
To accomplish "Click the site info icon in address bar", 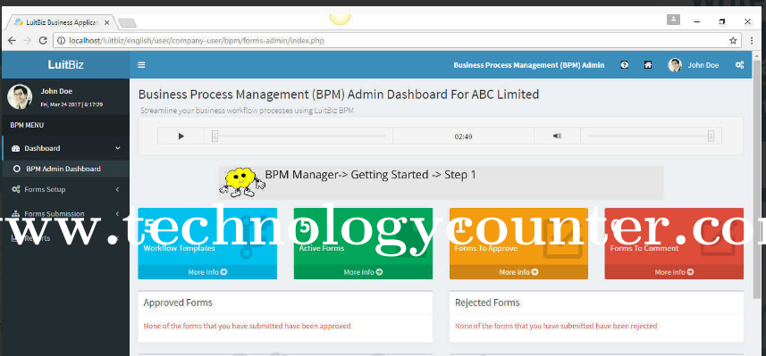I will (61, 41).
